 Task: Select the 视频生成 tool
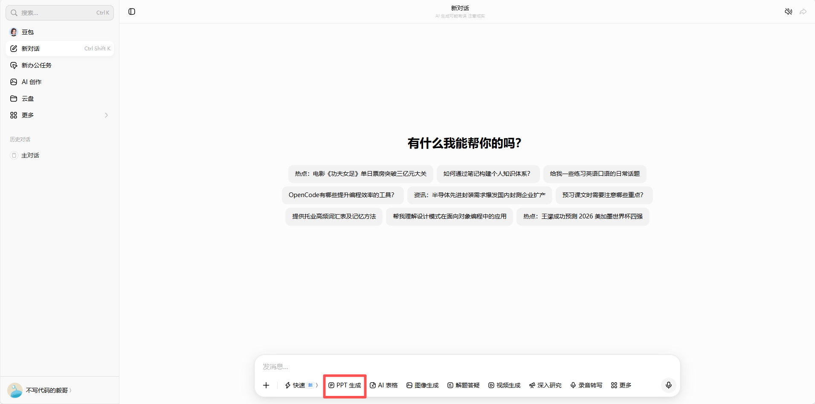coord(505,385)
